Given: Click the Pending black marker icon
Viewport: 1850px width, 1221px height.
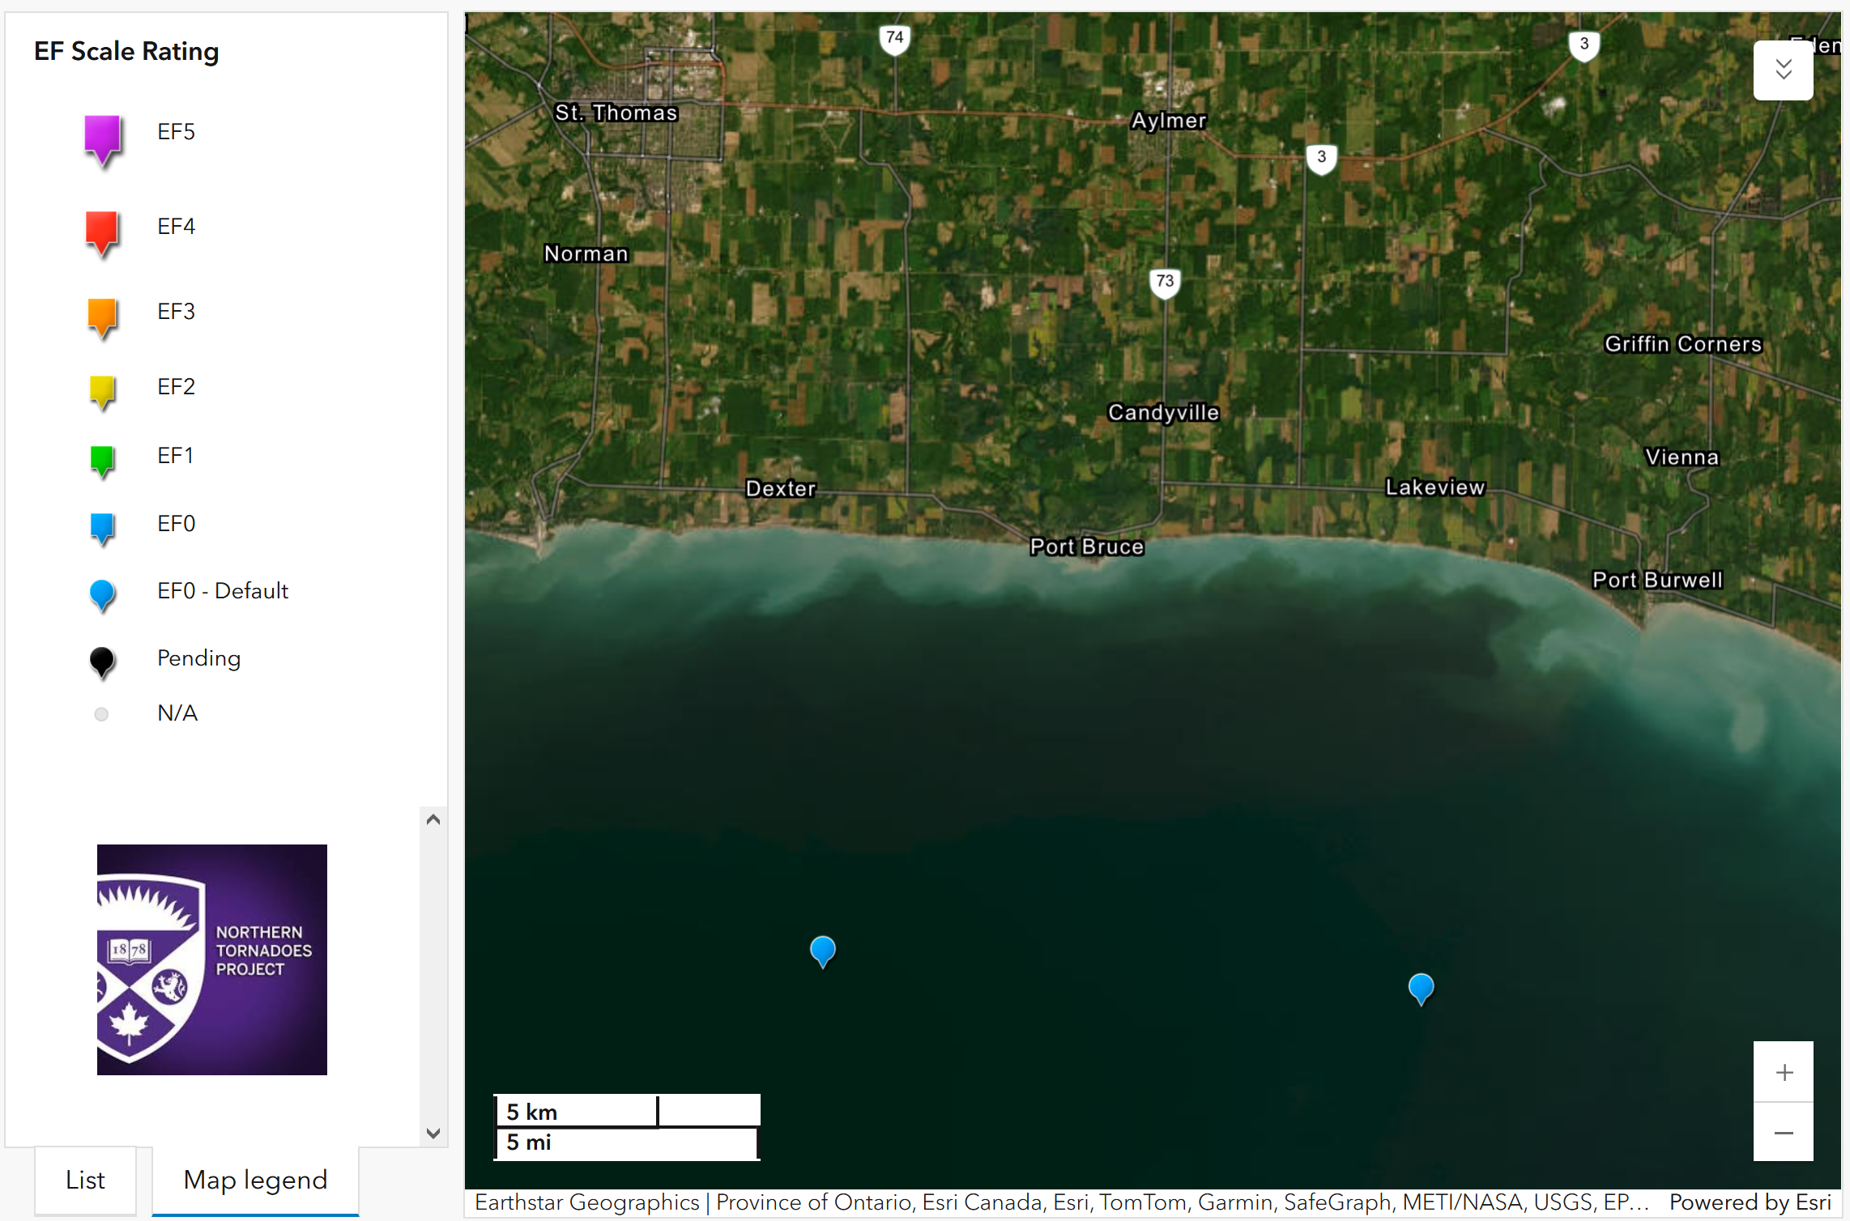Looking at the screenshot, I should (102, 662).
